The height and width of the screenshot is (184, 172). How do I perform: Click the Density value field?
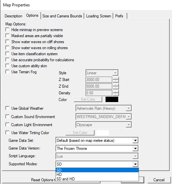tap(99, 93)
